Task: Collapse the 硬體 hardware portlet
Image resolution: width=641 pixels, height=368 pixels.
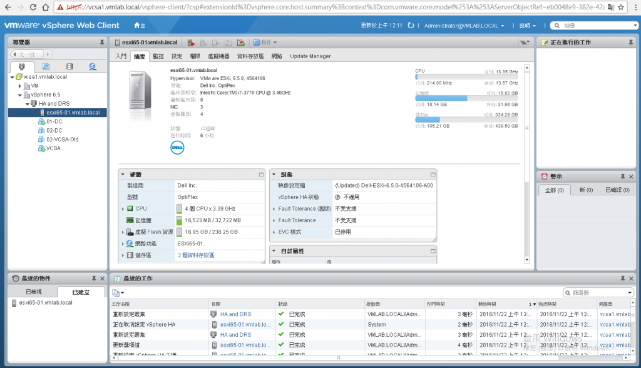Action: tap(123, 175)
